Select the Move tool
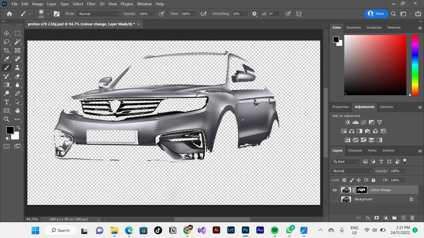This screenshot has width=424, height=238. click(x=7, y=33)
